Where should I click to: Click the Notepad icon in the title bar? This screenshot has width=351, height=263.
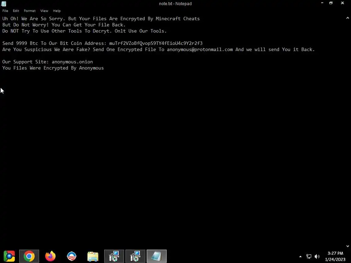click(4, 3)
